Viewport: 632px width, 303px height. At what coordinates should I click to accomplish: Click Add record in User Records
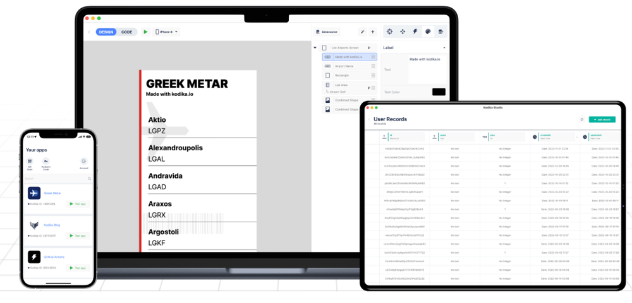click(602, 119)
